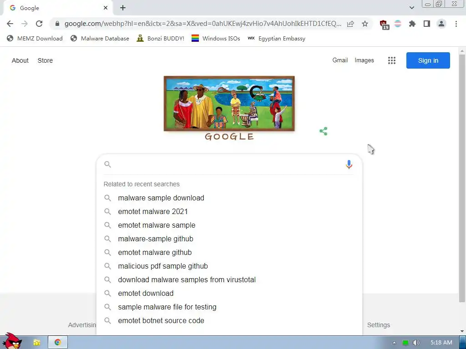The width and height of the screenshot is (466, 349).
Task: Click the red bird Start button
Action: point(12,341)
